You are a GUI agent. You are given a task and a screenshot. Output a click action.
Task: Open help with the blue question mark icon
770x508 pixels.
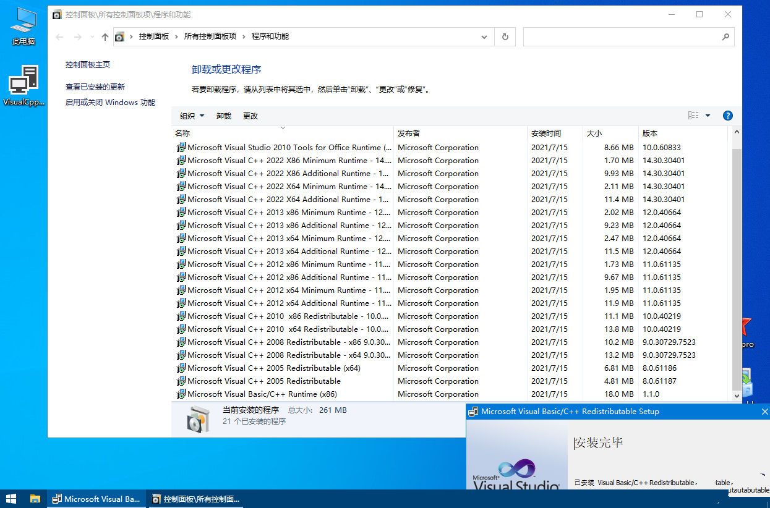click(x=728, y=116)
